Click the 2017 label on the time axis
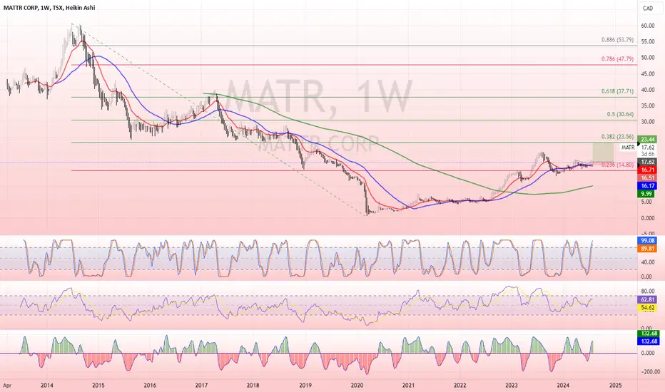665x392 pixels. click(x=201, y=385)
